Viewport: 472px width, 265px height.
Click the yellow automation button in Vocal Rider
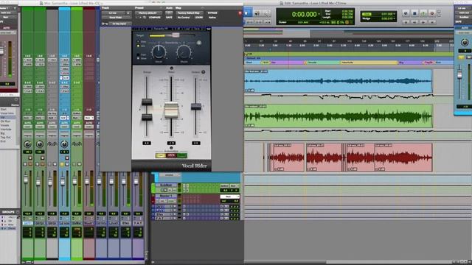click(x=161, y=155)
